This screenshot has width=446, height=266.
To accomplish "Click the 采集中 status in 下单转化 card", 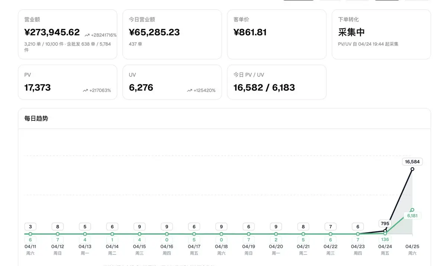I will pos(352,32).
